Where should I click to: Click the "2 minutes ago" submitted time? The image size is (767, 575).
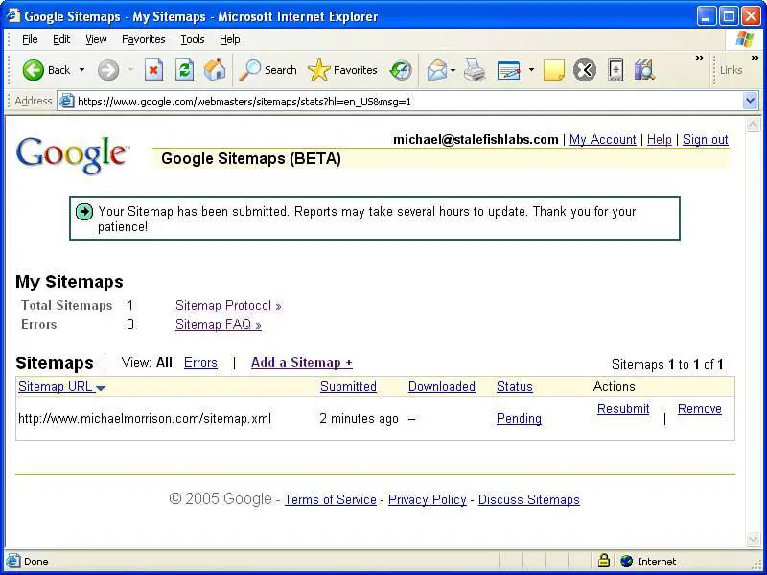click(x=359, y=419)
